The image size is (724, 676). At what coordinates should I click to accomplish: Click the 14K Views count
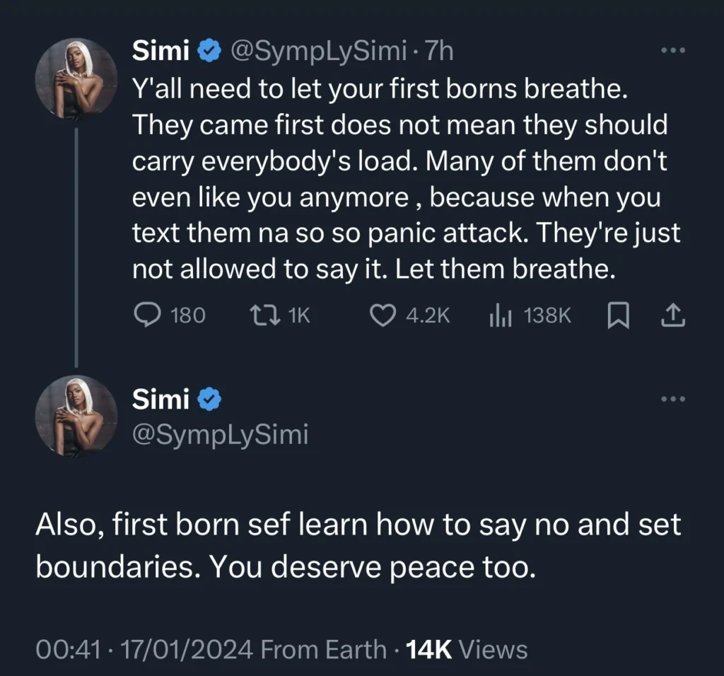point(465,649)
